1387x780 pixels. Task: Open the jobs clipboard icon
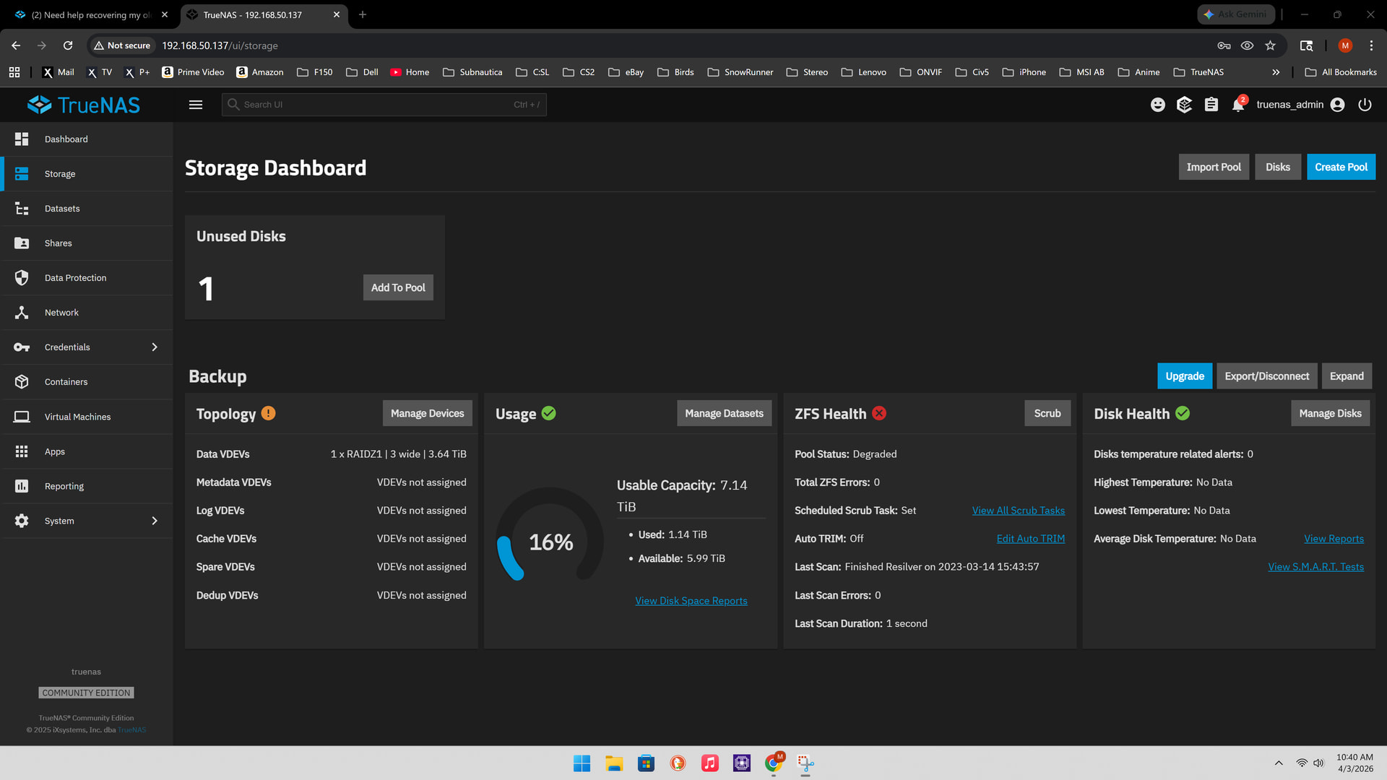tap(1211, 105)
